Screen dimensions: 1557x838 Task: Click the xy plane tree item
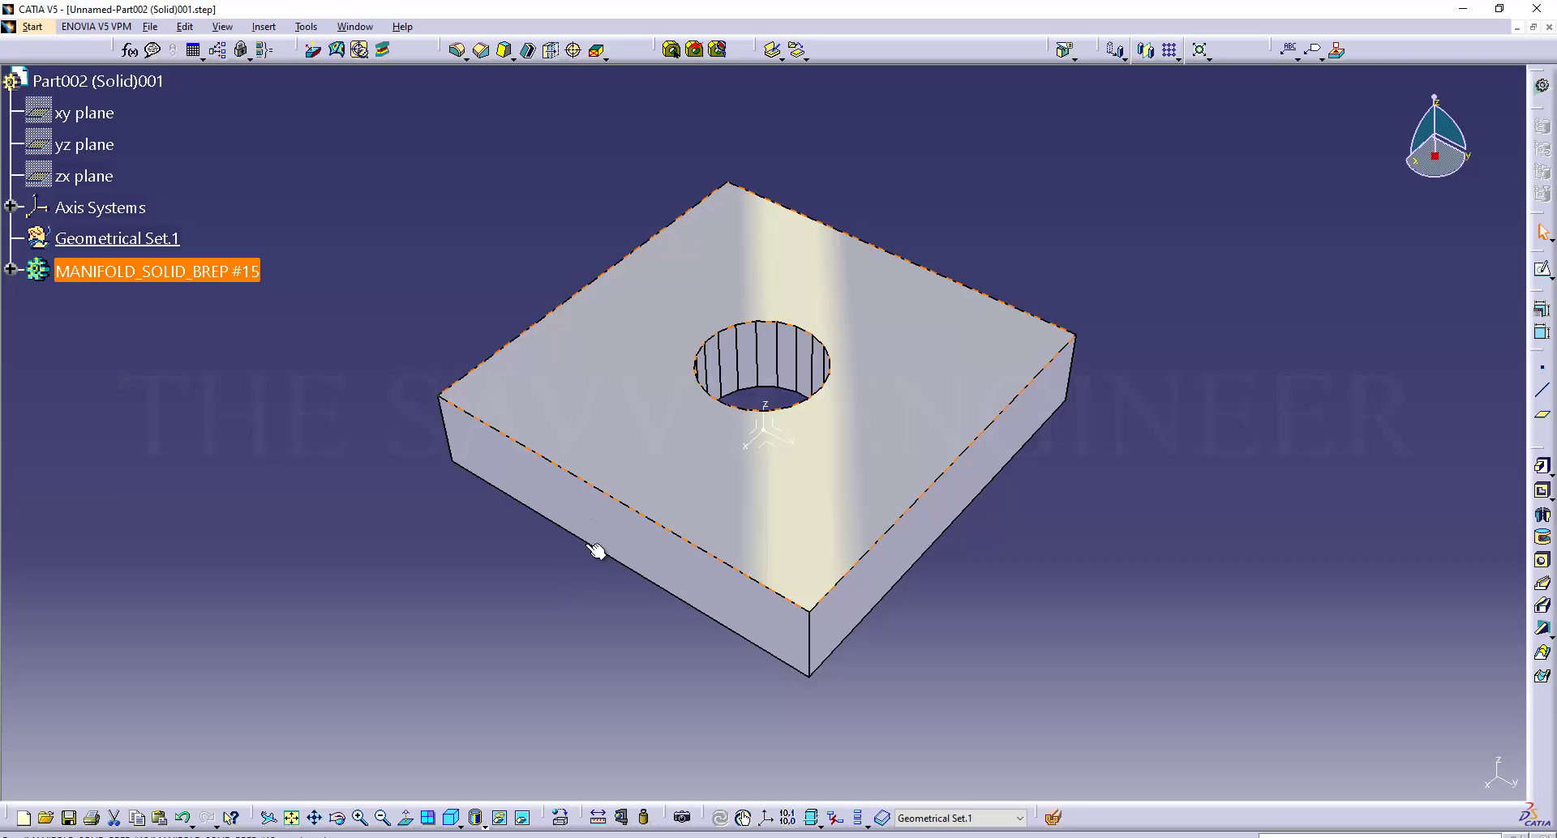coord(84,113)
